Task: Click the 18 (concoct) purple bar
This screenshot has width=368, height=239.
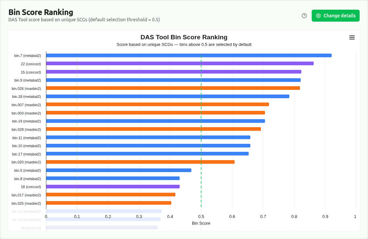Action: [x=113, y=187]
